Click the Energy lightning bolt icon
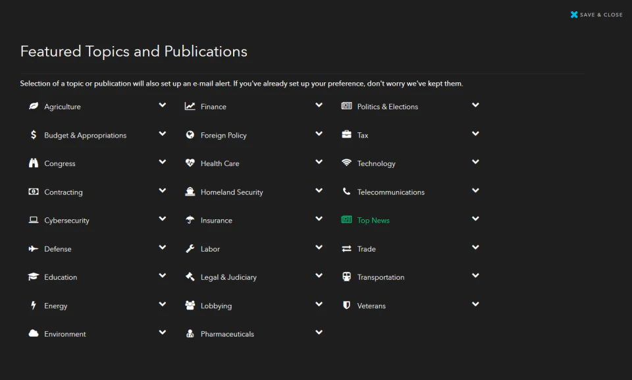 [34, 305]
